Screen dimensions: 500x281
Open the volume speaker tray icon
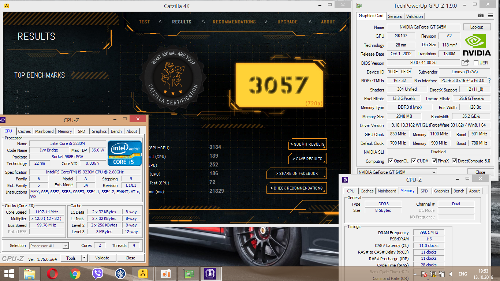click(x=451, y=274)
